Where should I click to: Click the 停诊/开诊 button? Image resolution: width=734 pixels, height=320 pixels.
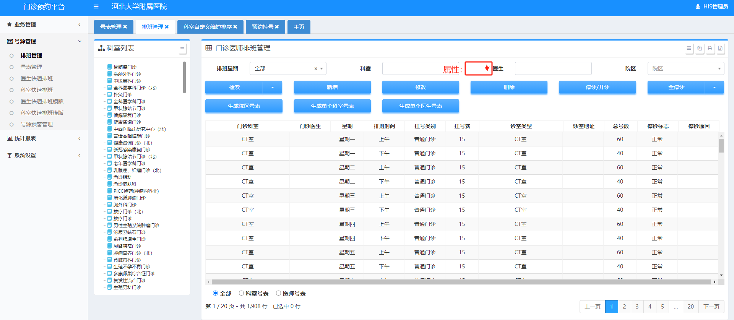pyautogui.click(x=598, y=88)
